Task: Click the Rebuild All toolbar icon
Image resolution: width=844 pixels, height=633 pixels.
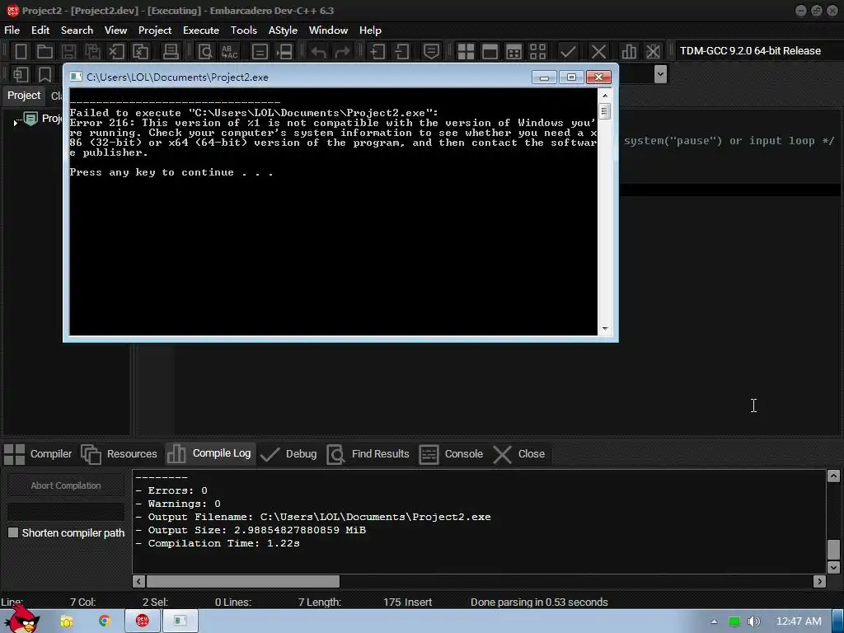Action: pyautogui.click(x=537, y=52)
